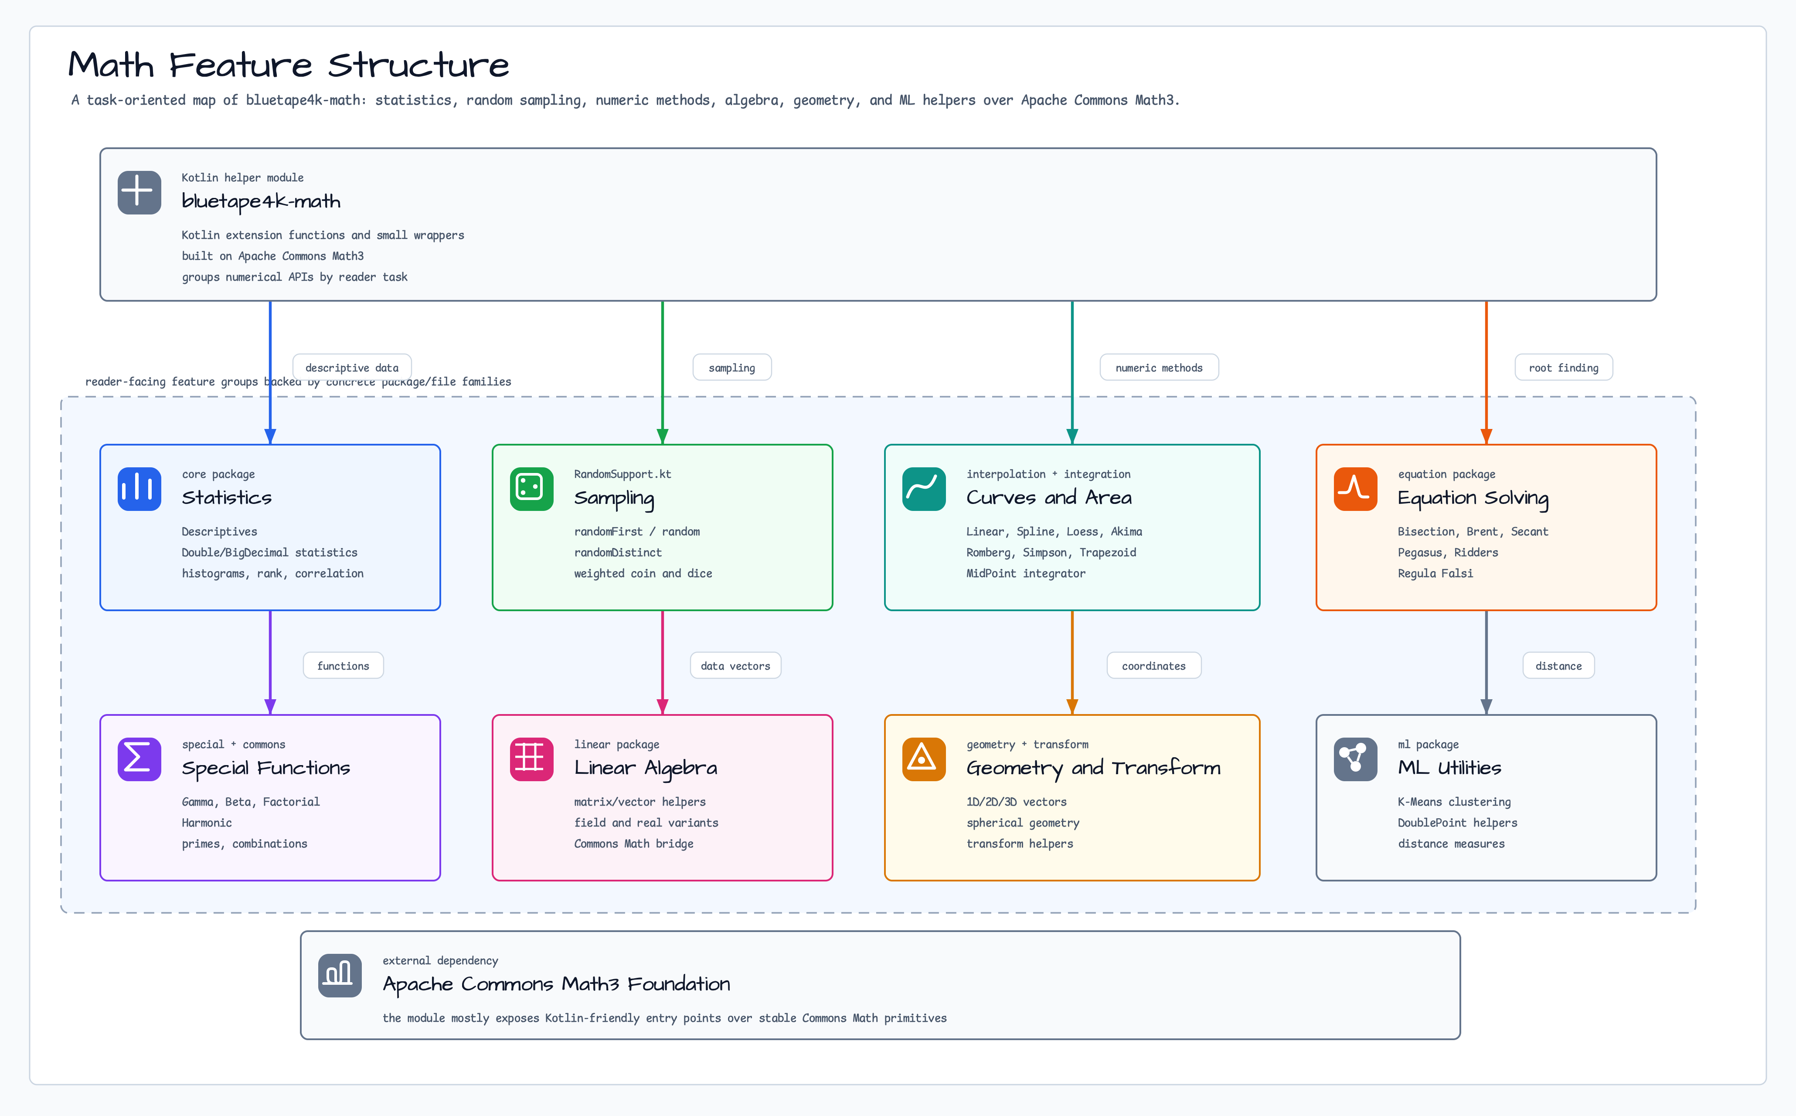Click '1D/2D/3D vectors' text
The image size is (1796, 1116).
tap(1017, 802)
